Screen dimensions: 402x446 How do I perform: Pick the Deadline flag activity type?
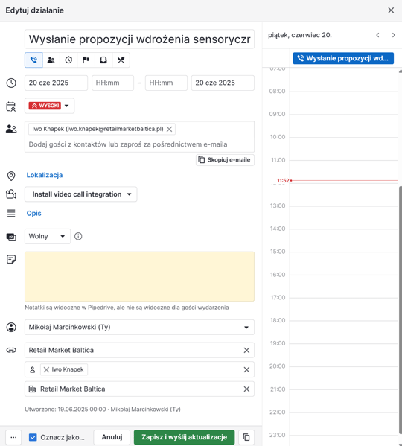pyautogui.click(x=86, y=60)
